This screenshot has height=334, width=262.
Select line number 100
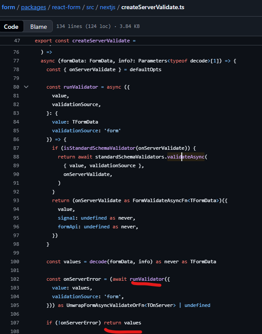(x=15, y=262)
